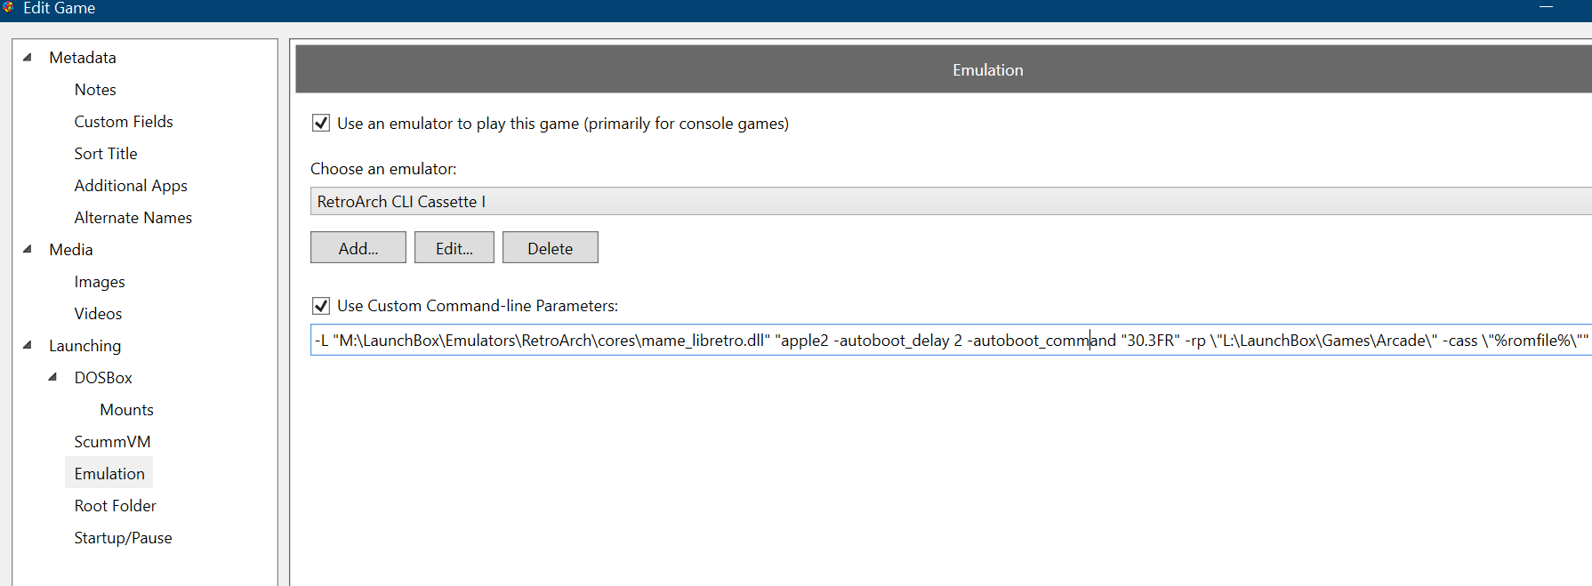Open the Notes page
The image size is (1592, 586).
pyautogui.click(x=95, y=90)
